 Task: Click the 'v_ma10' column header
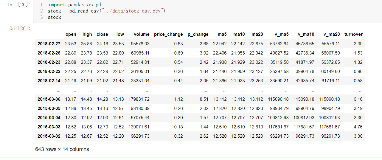click(306, 34)
